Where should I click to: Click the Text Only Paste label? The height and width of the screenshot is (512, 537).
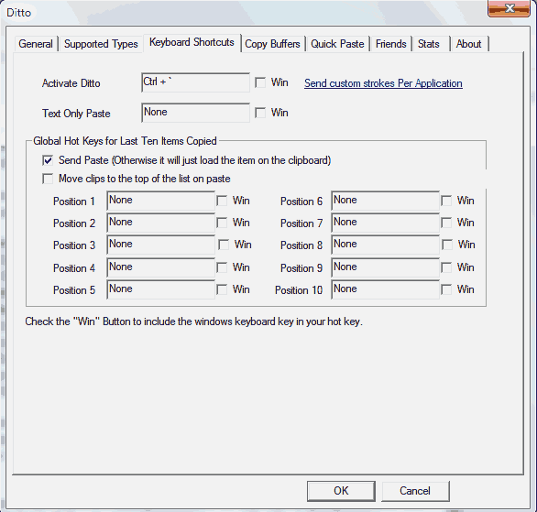pyautogui.click(x=76, y=114)
